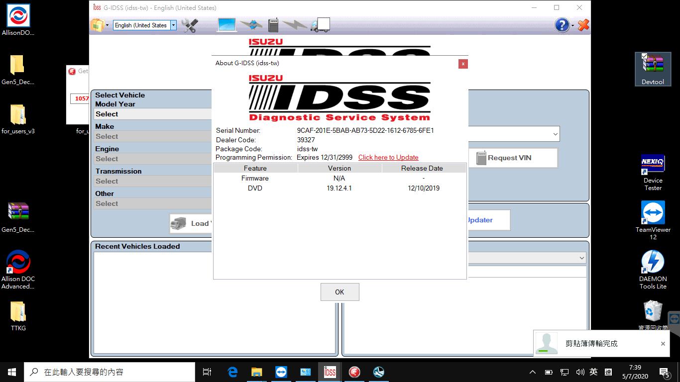Show hidden system tray icons
This screenshot has width=680, height=382.
(533, 372)
